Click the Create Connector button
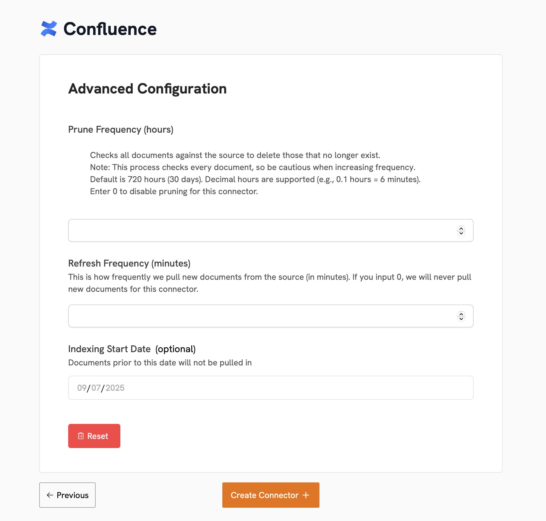The image size is (546, 521). (271, 495)
